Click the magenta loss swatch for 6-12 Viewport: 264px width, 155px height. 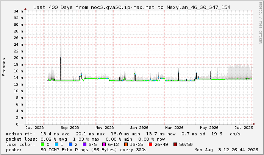pos(104,144)
